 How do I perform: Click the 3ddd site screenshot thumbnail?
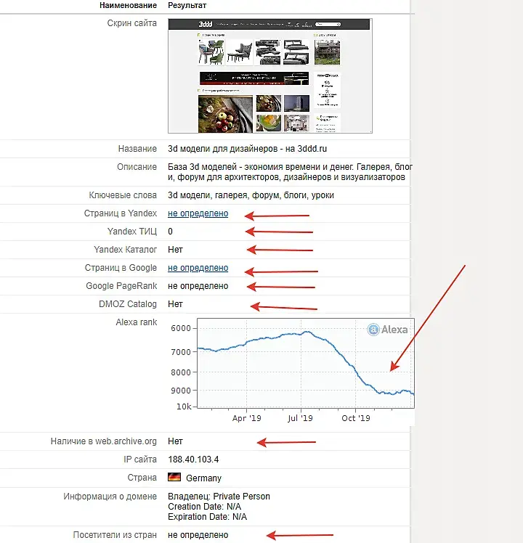(270, 75)
